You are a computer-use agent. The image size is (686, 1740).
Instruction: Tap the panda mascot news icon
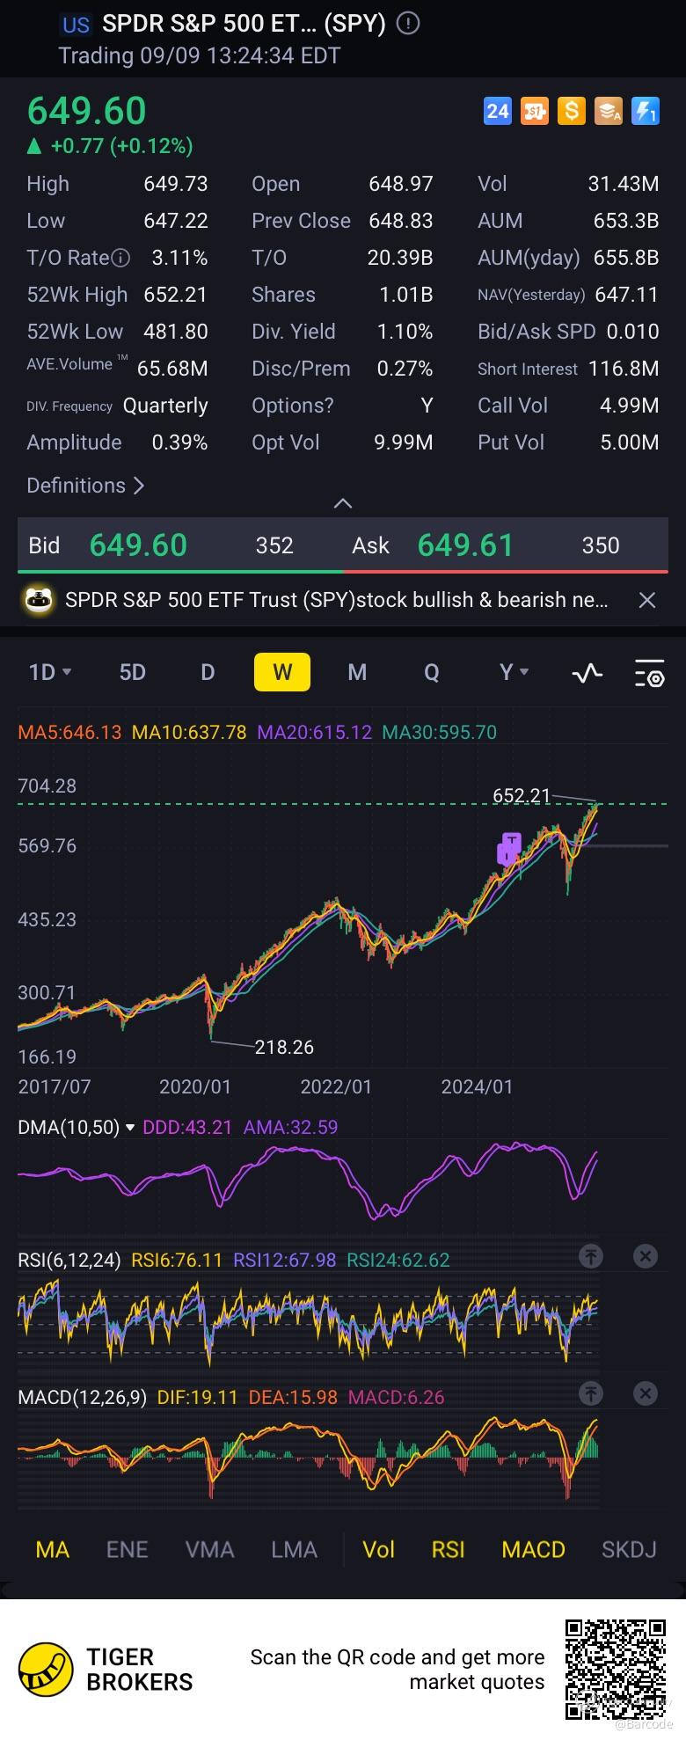[x=40, y=600]
